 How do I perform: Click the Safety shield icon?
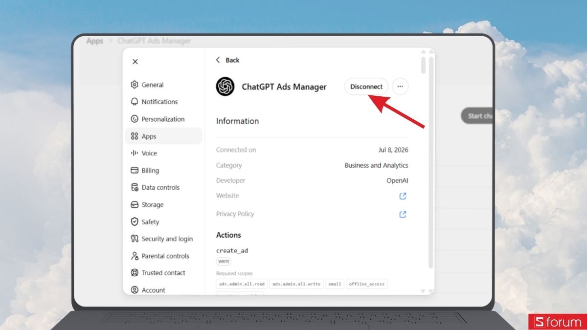(x=135, y=221)
